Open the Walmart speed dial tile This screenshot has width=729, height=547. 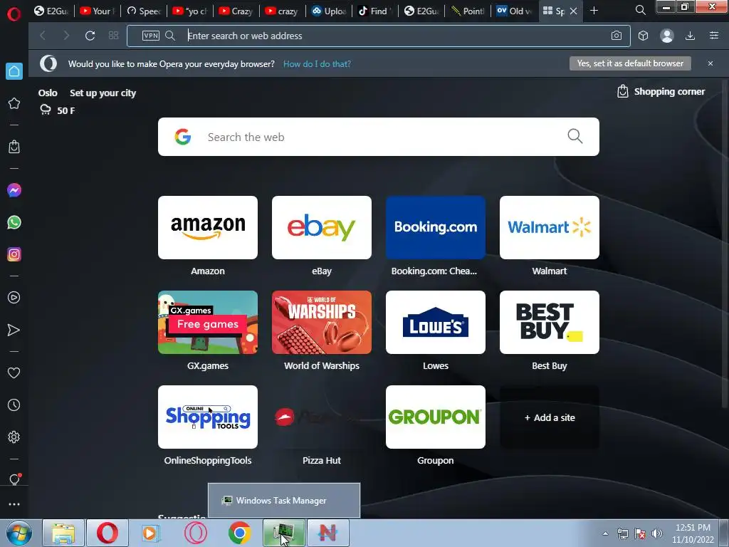[x=550, y=227]
